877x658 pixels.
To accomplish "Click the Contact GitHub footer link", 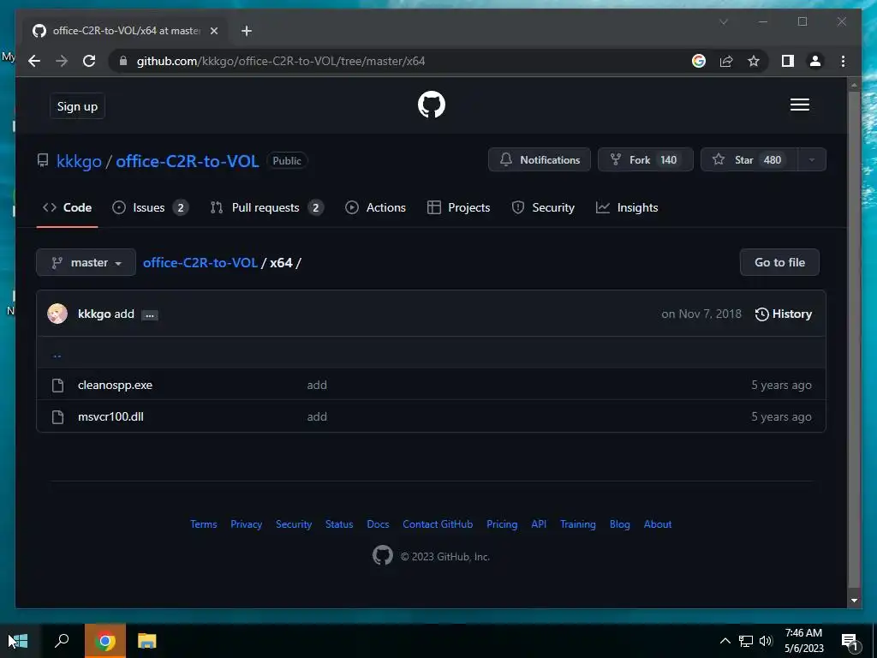I will point(438,524).
